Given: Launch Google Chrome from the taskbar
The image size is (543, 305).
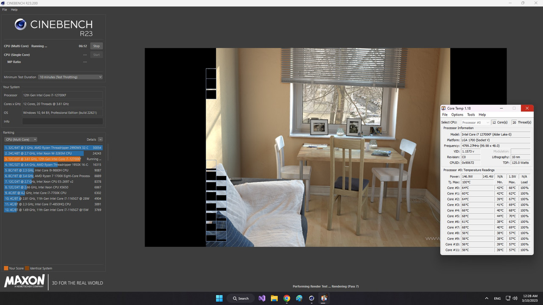Looking at the screenshot, I should tap(287, 298).
